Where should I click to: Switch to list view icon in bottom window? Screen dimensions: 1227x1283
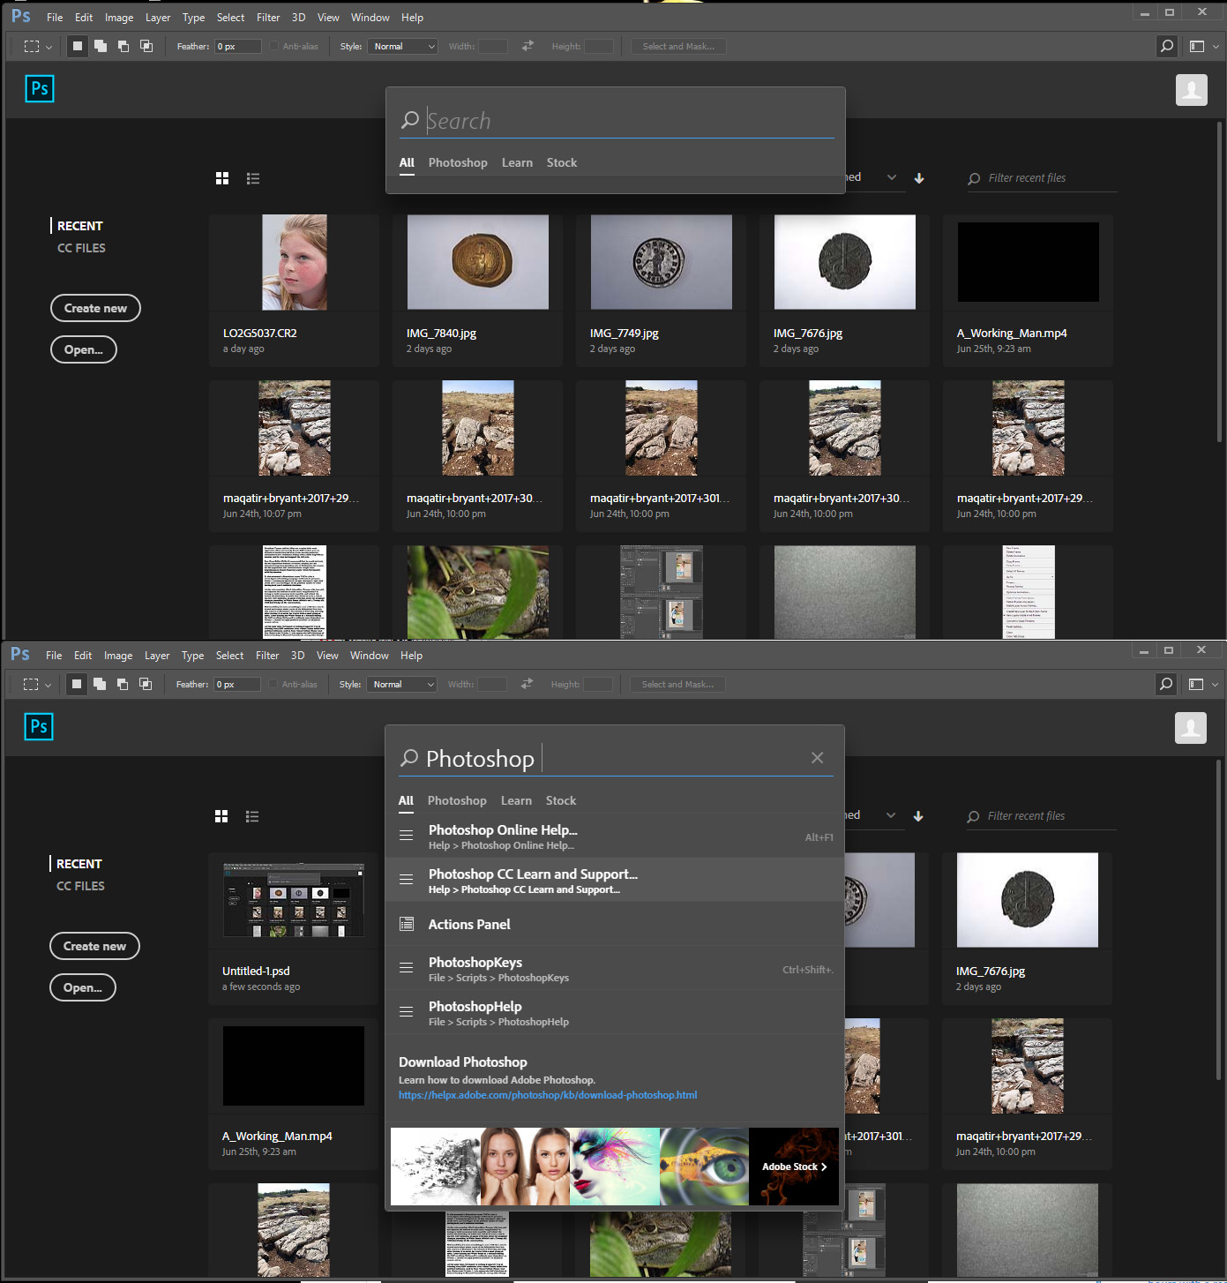click(x=252, y=816)
